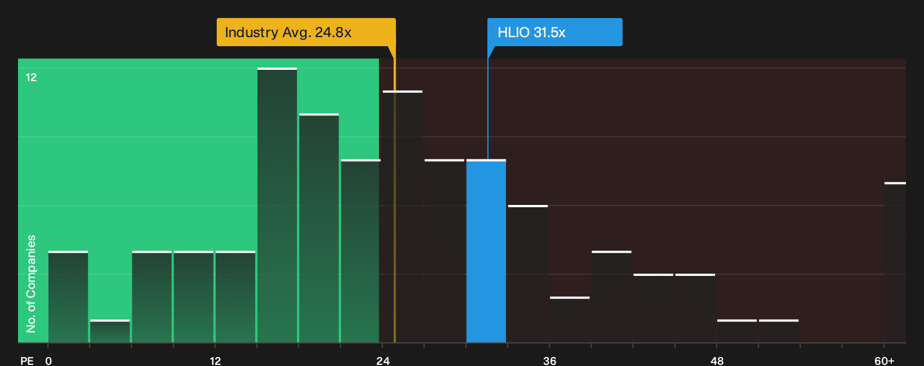The width and height of the screenshot is (924, 366).
Task: Click the x-axis label 12
Action: click(x=215, y=361)
